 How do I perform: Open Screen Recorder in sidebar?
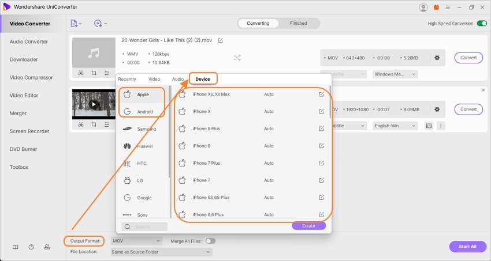[x=29, y=131]
